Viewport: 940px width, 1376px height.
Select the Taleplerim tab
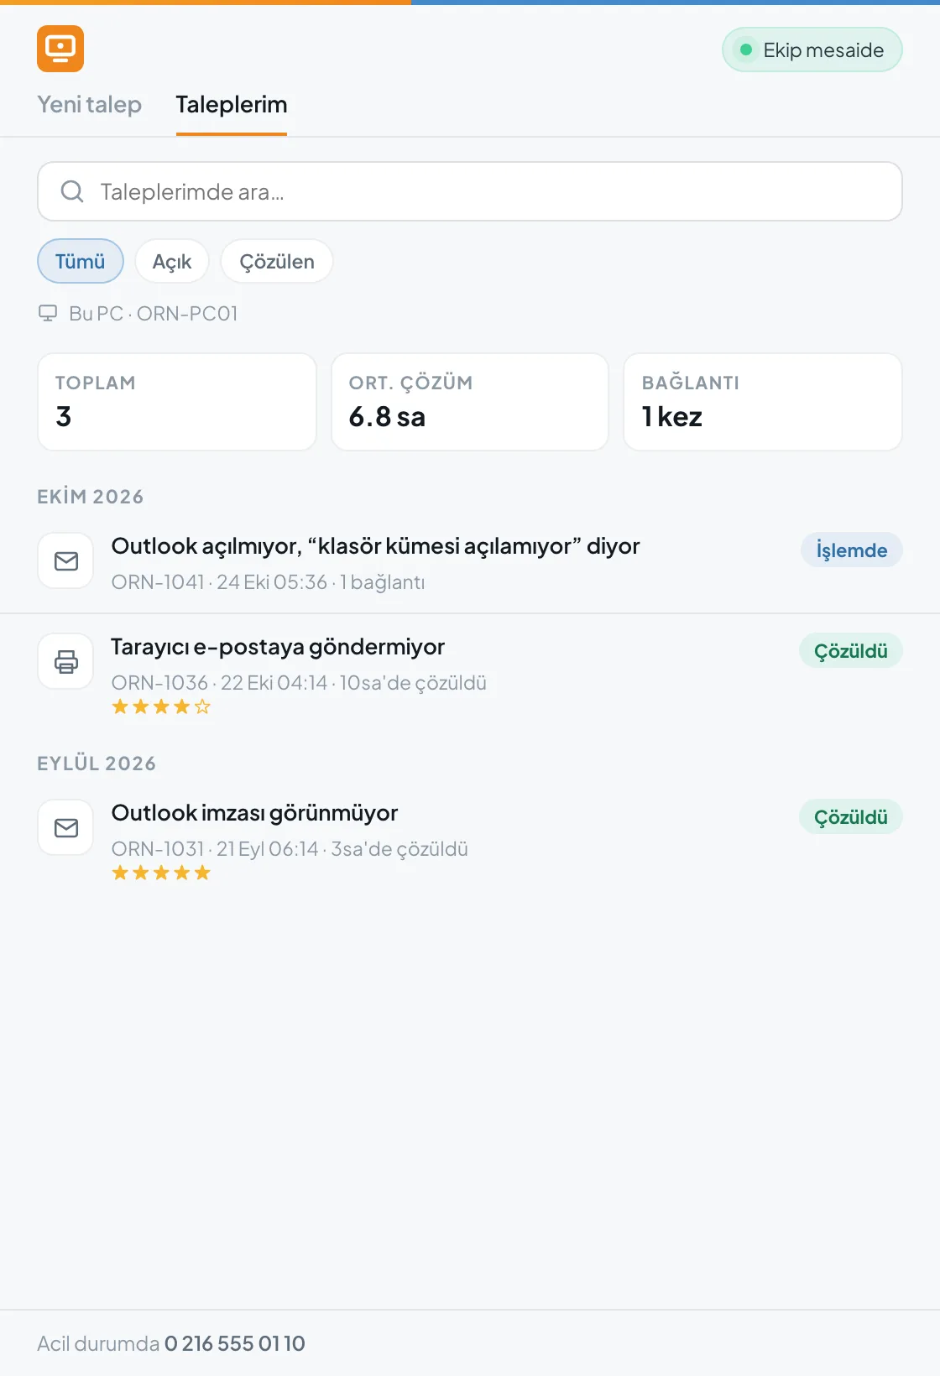[232, 104]
